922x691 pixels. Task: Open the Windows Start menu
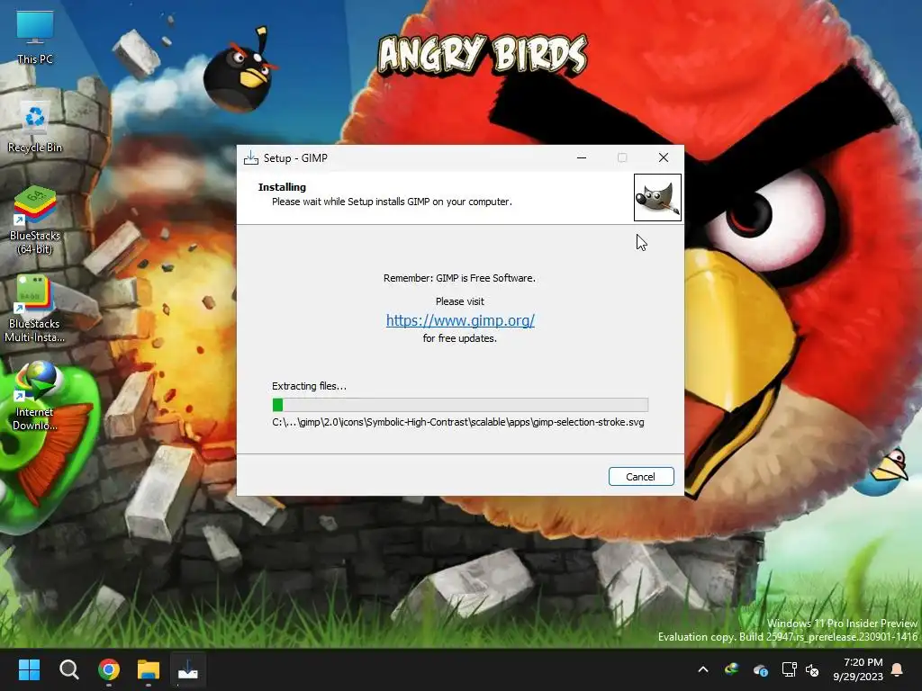(29, 669)
